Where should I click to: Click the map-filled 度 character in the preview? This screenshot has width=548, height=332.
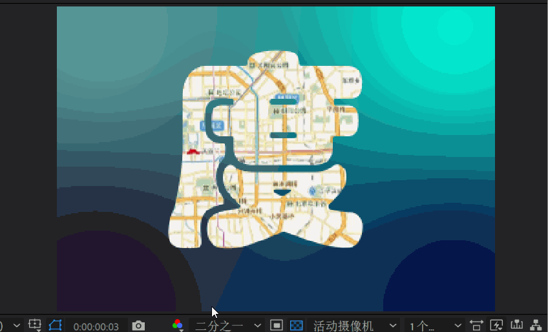coord(266,150)
